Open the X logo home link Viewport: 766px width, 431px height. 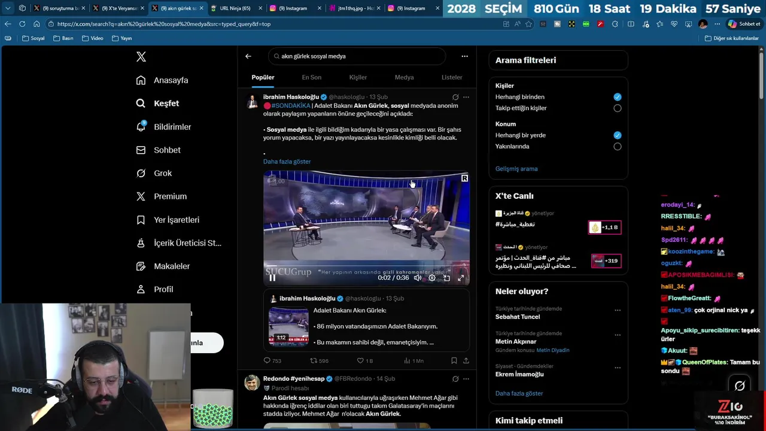141,57
